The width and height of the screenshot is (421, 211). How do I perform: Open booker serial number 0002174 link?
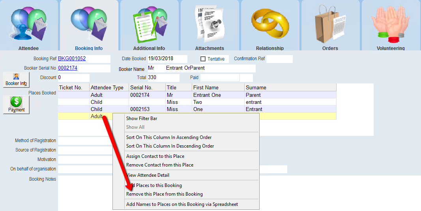pos(67,68)
